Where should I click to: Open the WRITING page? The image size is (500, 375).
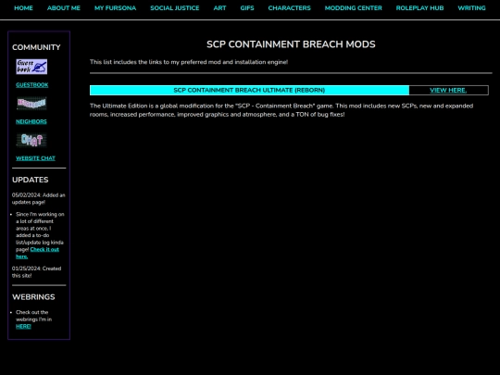point(471,8)
